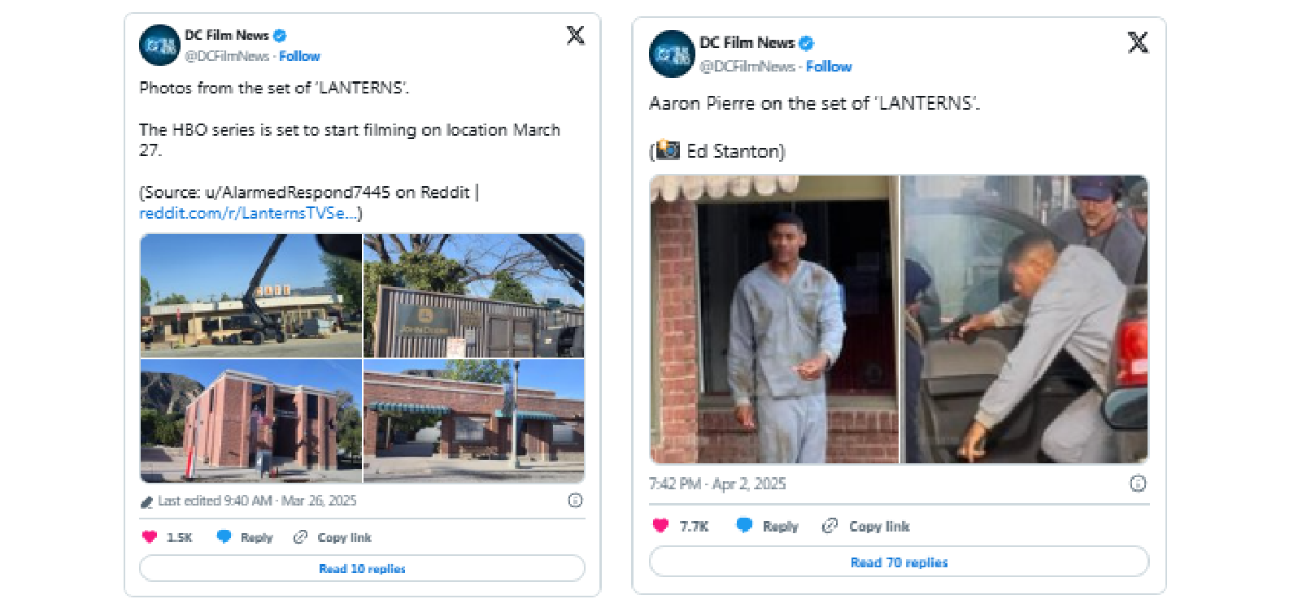
Task: Click the copy link chain icon, left tweet
Action: [300, 537]
